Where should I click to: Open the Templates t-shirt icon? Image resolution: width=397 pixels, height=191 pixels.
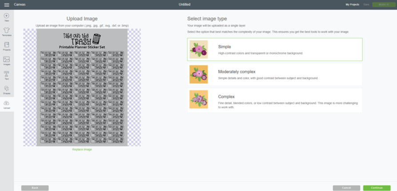point(7,30)
